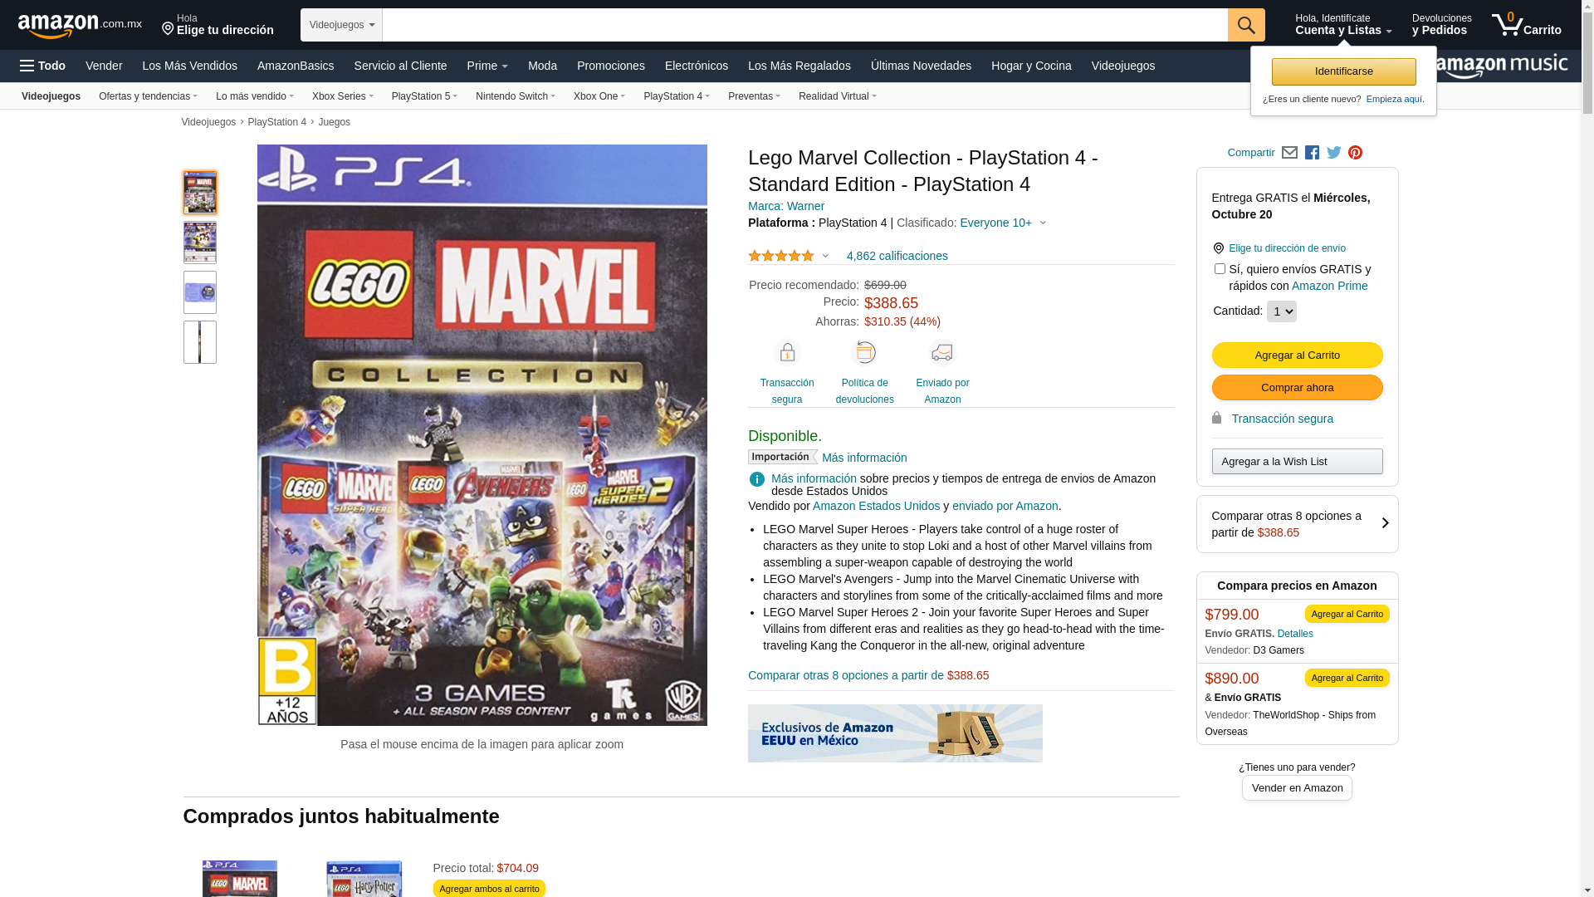Expand the Videojuegos search category dropdown
The height and width of the screenshot is (897, 1594).
341,25
